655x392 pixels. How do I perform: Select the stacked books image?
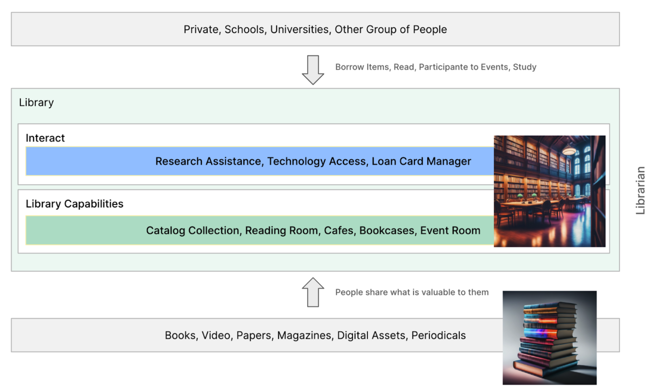click(x=549, y=338)
